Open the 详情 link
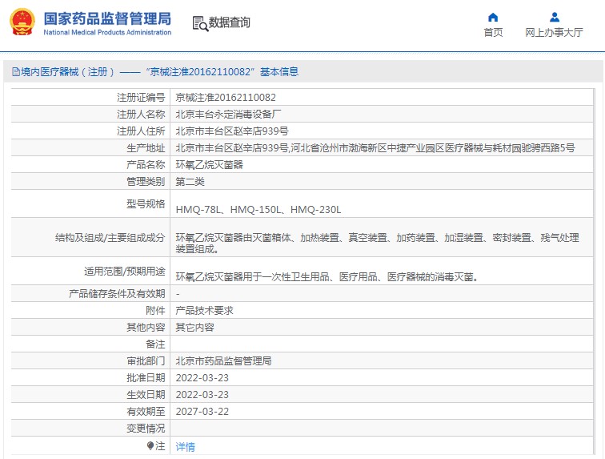605x459 pixels. pyautogui.click(x=185, y=447)
